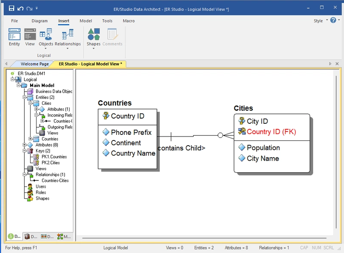Open the Relationships insert menu
Screen dimensions: 344x253
click(68, 38)
